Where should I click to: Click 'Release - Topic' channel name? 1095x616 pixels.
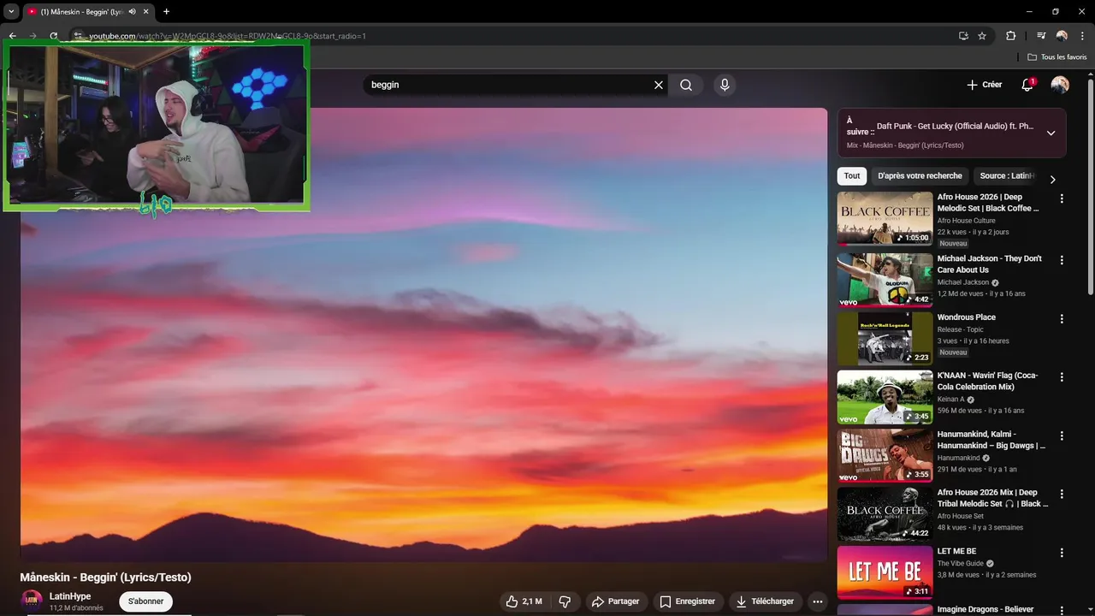(x=960, y=329)
